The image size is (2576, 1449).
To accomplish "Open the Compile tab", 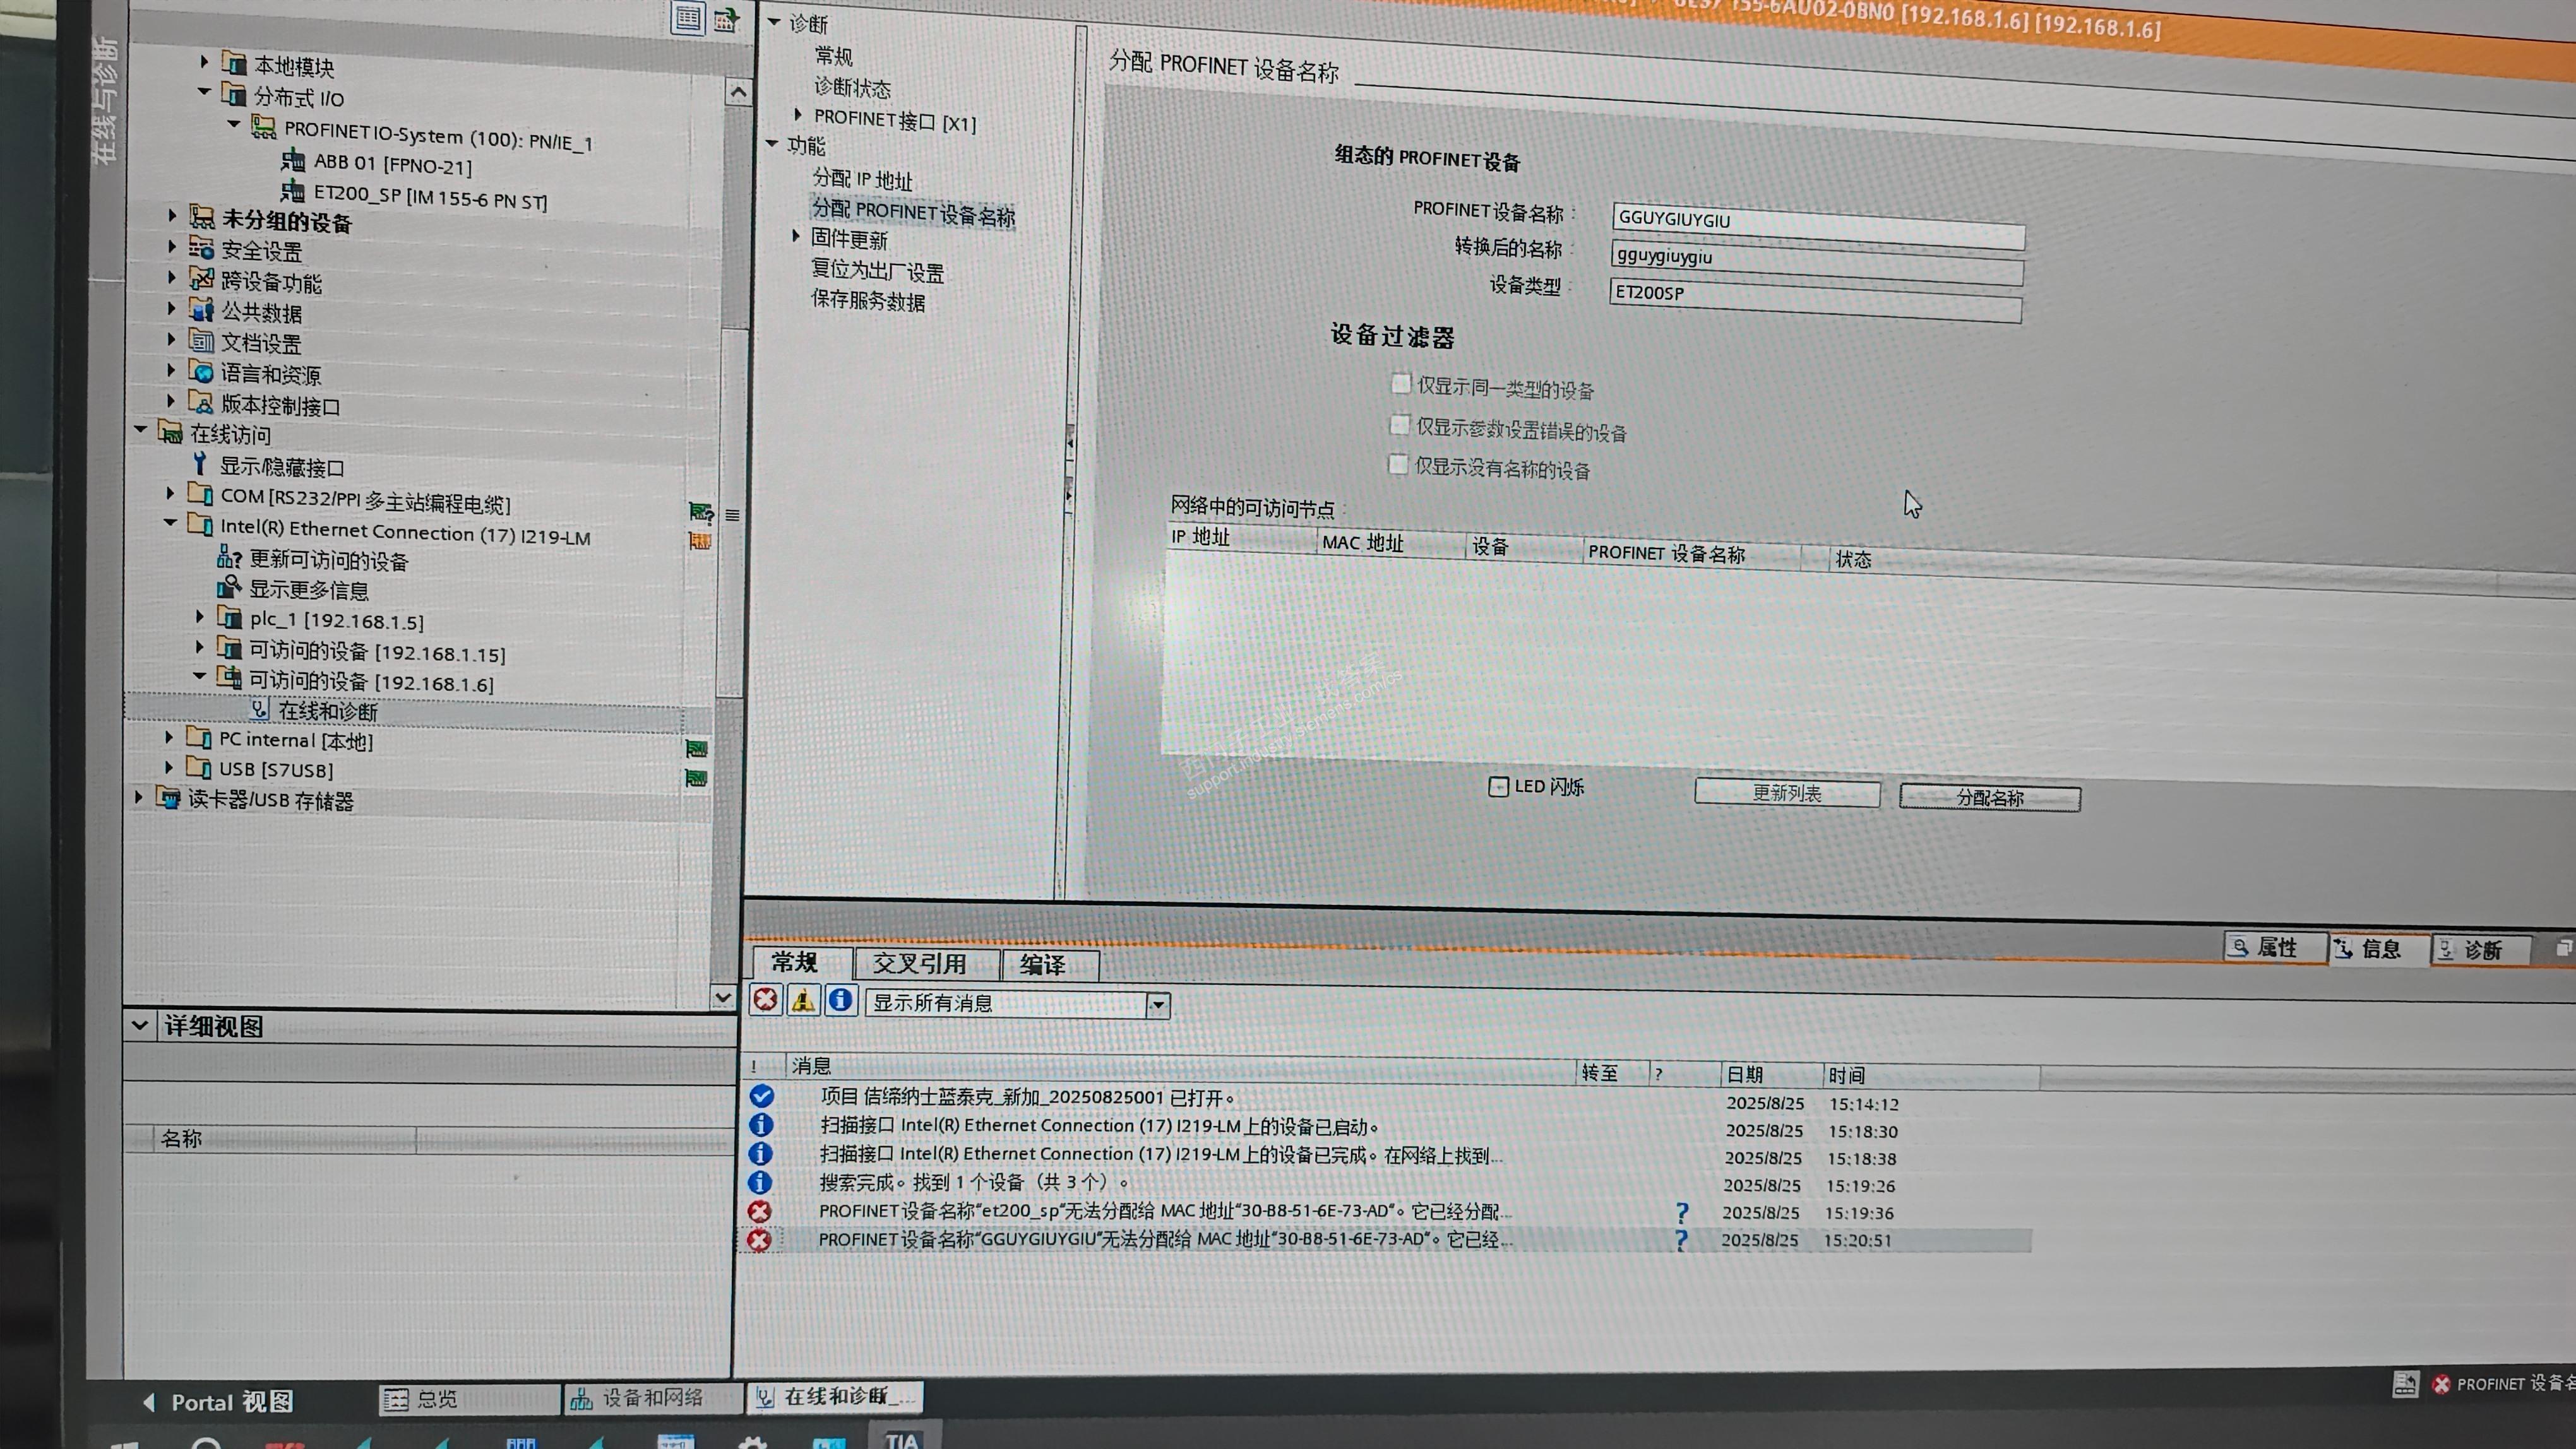I will pos(1043,964).
